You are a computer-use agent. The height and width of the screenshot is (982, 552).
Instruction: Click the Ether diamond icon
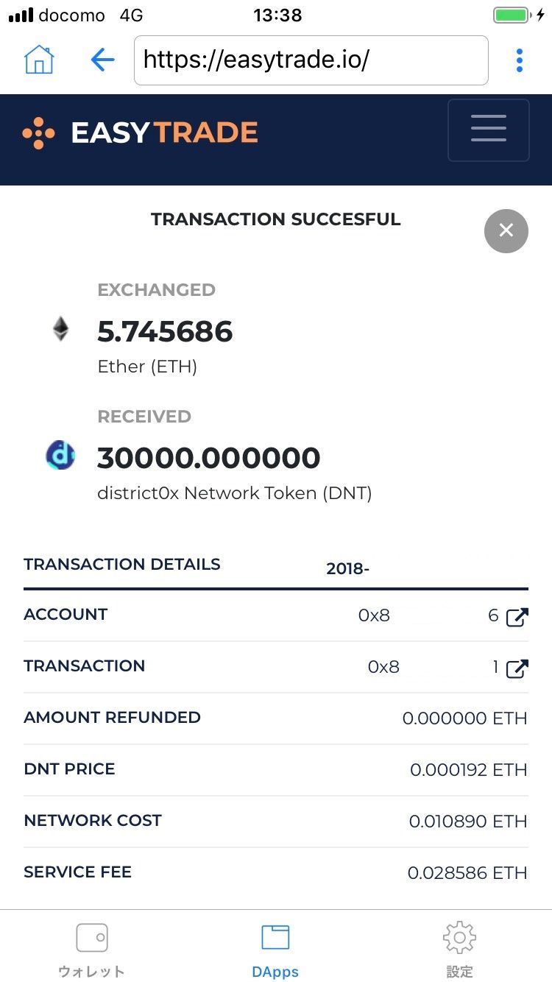click(x=60, y=329)
